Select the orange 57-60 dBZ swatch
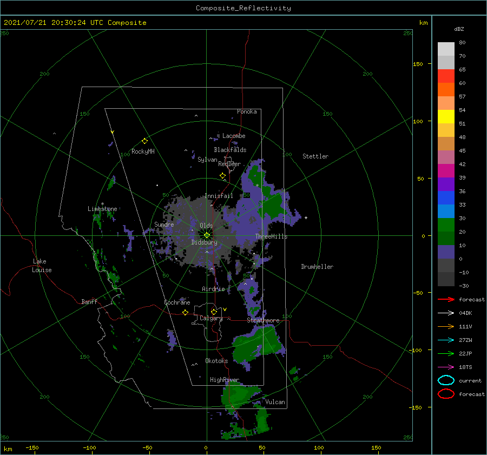This screenshot has width=487, height=455. [x=446, y=90]
